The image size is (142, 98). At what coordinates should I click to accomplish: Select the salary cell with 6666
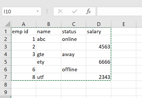(x=99, y=62)
